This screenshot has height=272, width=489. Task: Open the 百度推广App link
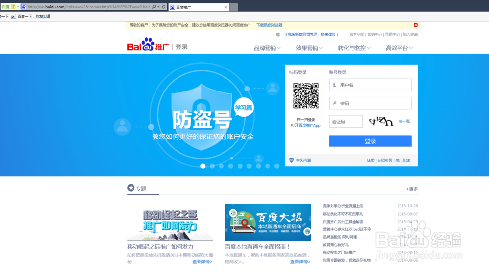(310, 125)
